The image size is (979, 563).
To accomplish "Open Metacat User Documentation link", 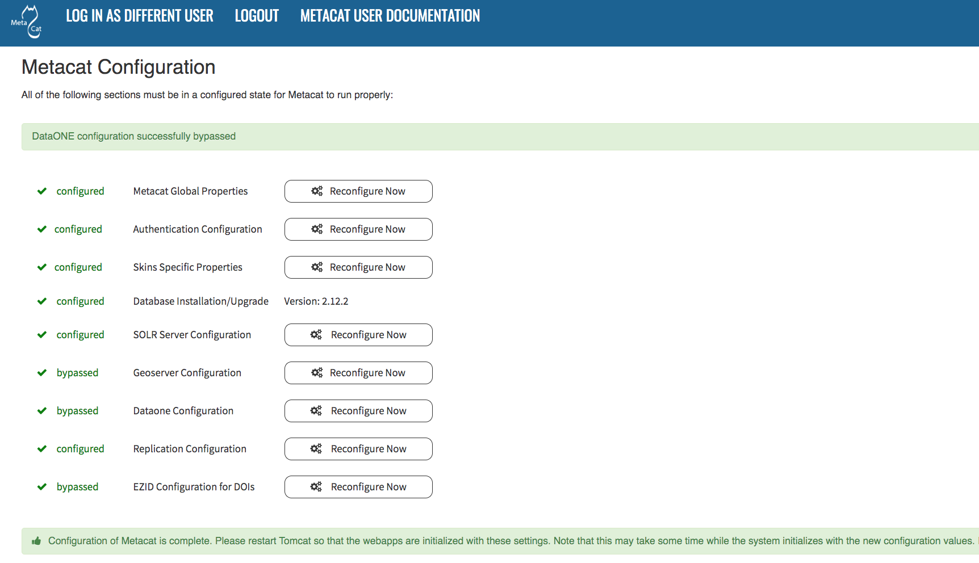I will click(x=390, y=16).
